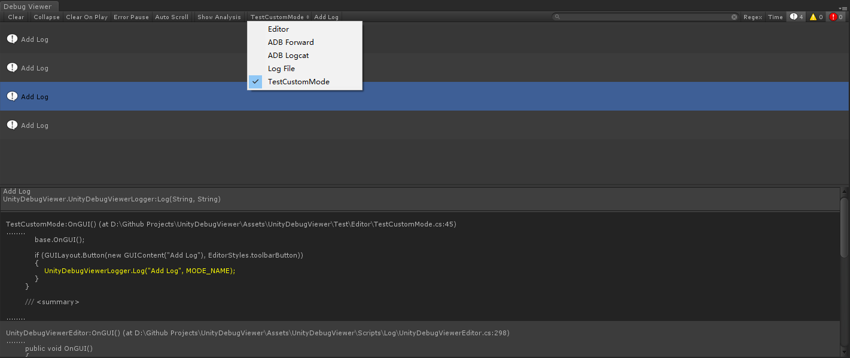Image resolution: width=850 pixels, height=358 pixels.
Task: Click UnityDebugViewerLogger:Log(String, String) detail line
Action: point(112,199)
